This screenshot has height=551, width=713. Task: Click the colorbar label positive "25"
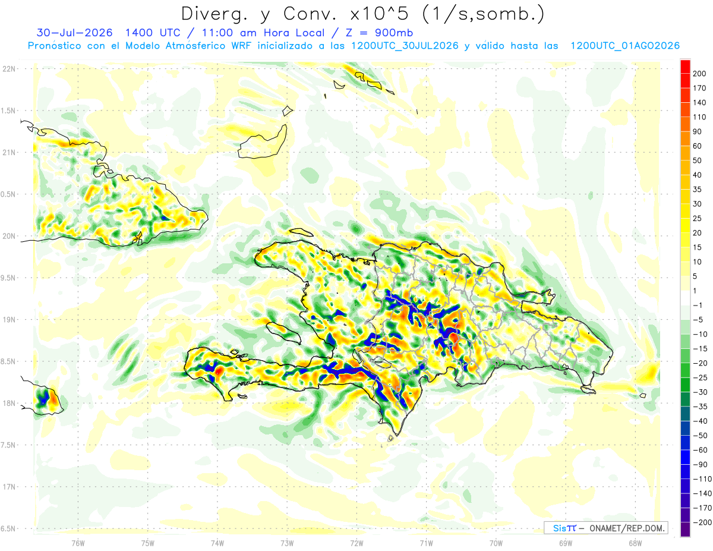698,218
